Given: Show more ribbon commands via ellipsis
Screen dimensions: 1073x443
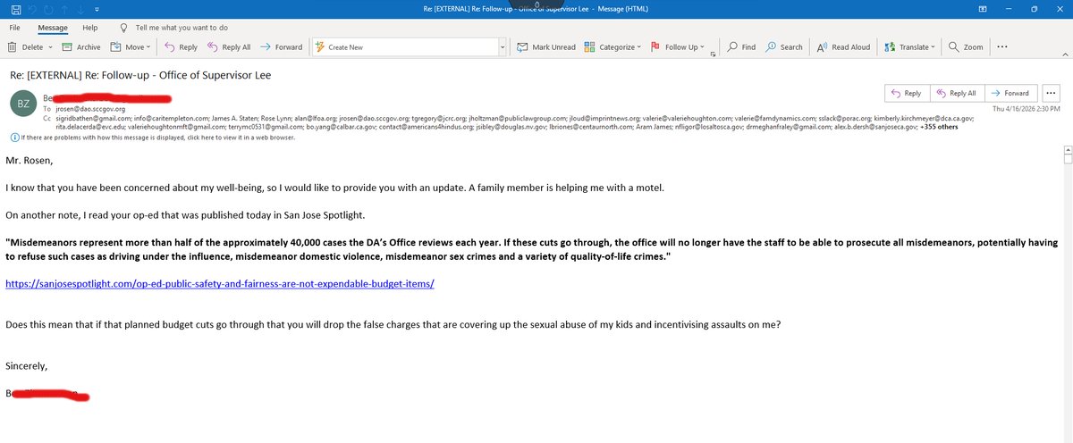Looking at the screenshot, I should point(1001,47).
